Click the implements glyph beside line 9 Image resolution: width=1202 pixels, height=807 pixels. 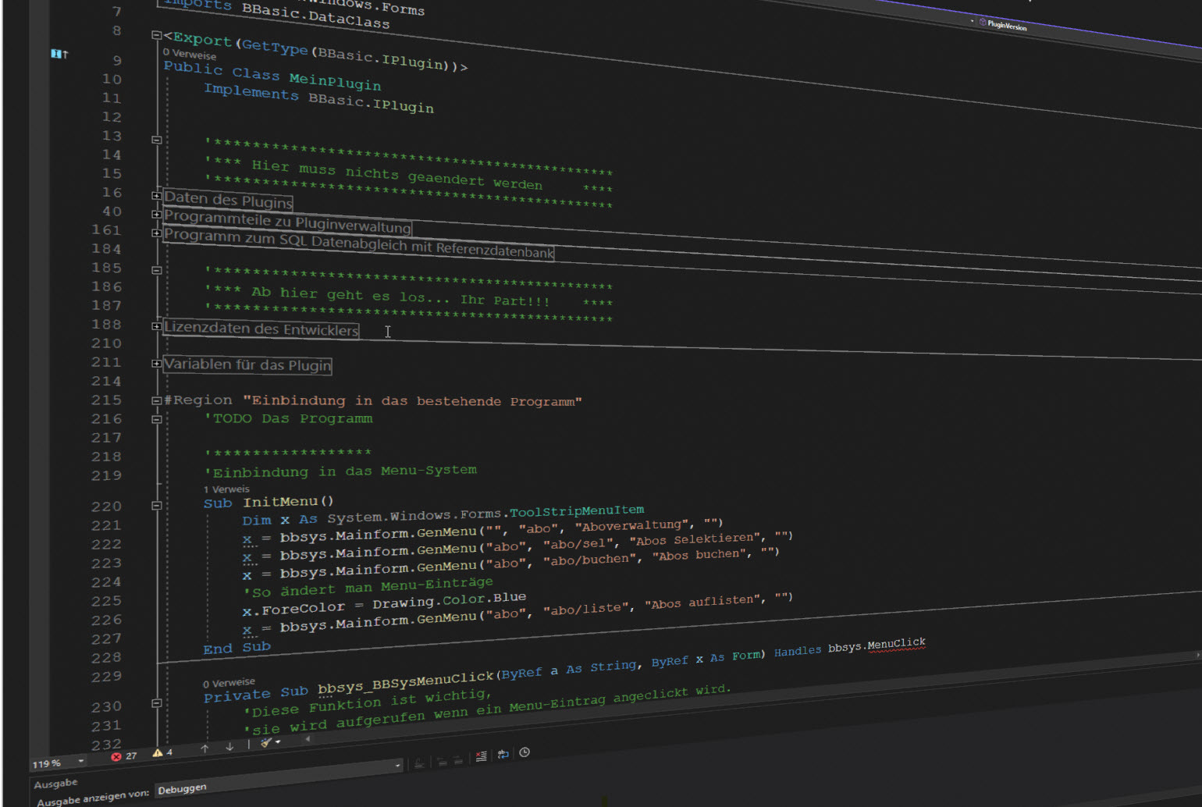[59, 54]
